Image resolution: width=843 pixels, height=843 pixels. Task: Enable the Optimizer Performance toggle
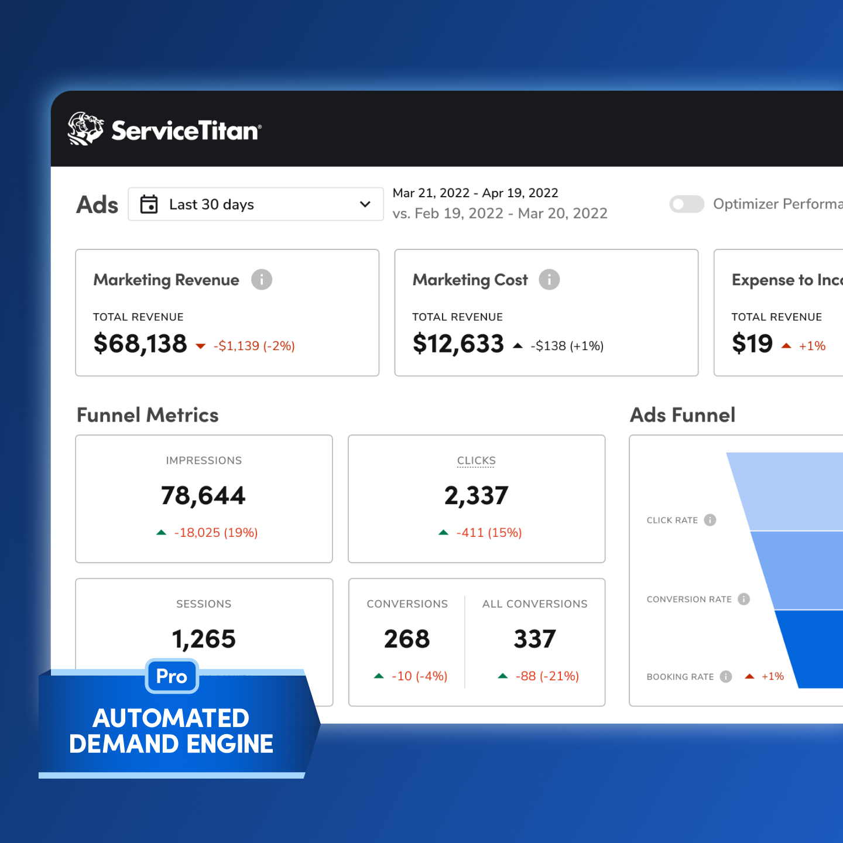click(x=686, y=204)
